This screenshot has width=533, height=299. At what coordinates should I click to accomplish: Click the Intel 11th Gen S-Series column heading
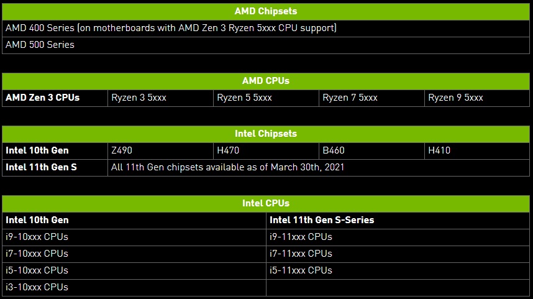click(x=322, y=220)
